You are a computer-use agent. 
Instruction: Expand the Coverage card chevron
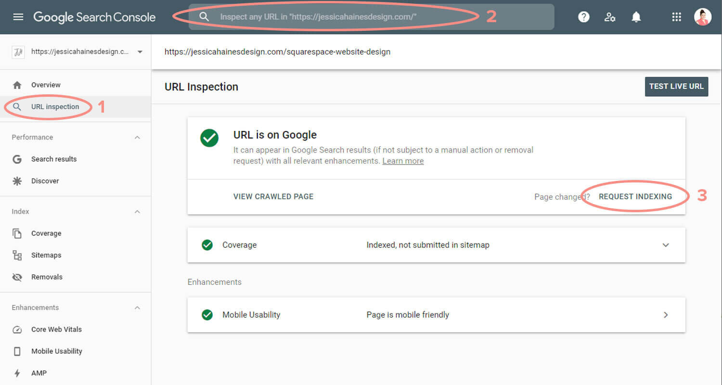point(666,245)
